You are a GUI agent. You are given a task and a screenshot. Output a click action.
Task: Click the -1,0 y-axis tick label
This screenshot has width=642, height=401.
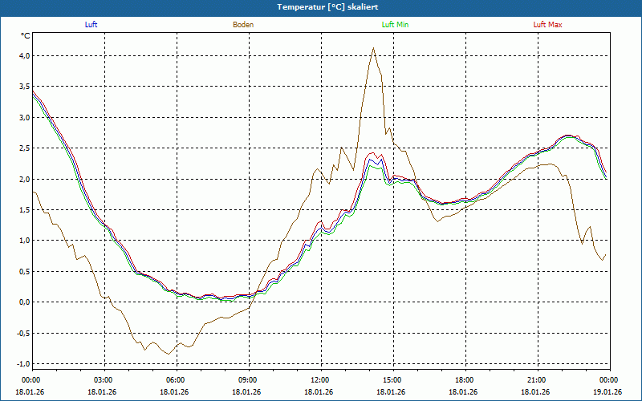(x=23, y=363)
